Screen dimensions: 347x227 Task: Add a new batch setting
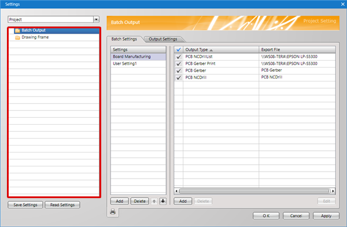[120, 201]
